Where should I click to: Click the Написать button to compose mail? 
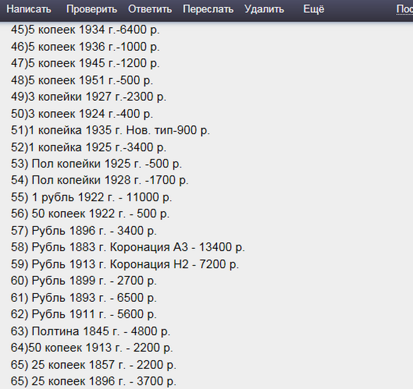28,9
